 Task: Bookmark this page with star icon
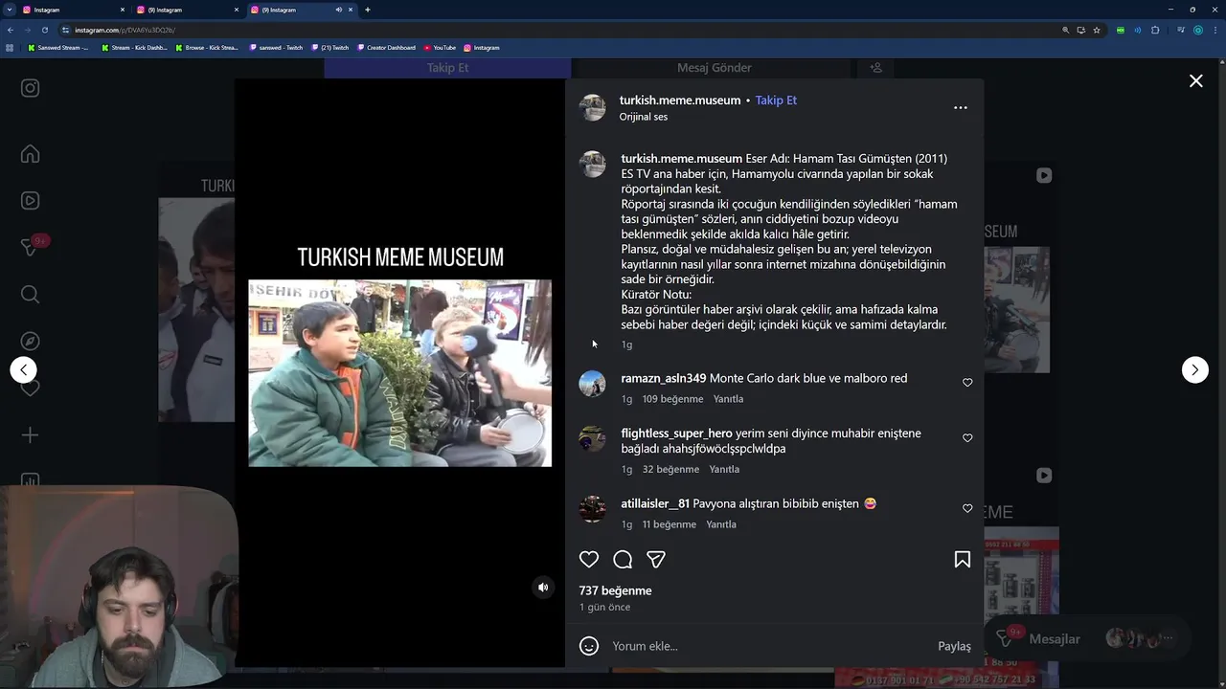[x=1097, y=30]
